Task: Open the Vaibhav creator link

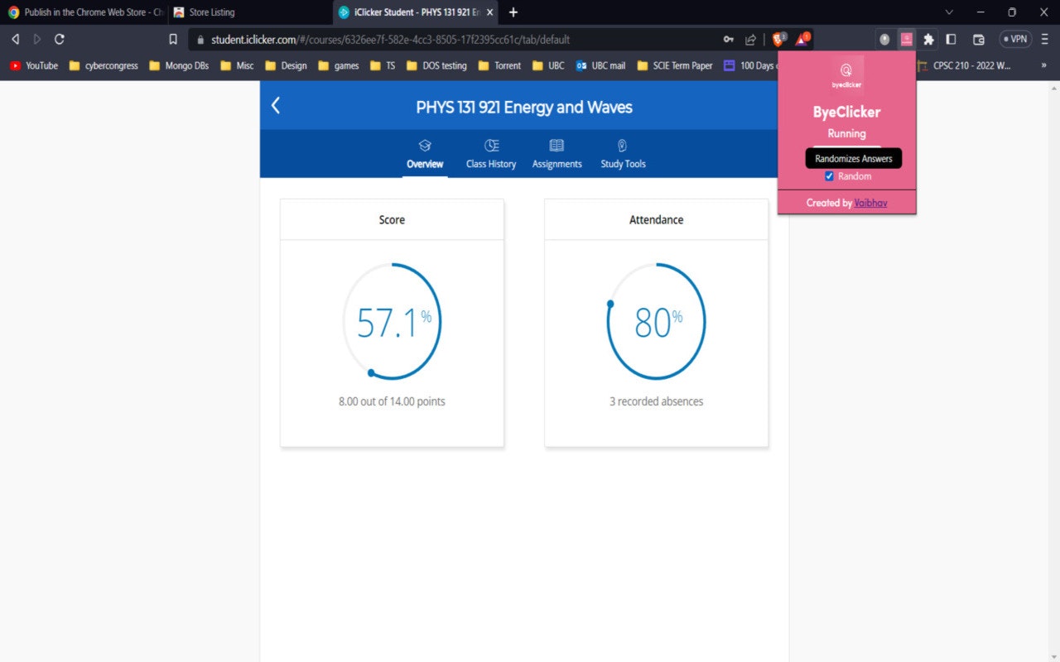Action: (x=870, y=203)
